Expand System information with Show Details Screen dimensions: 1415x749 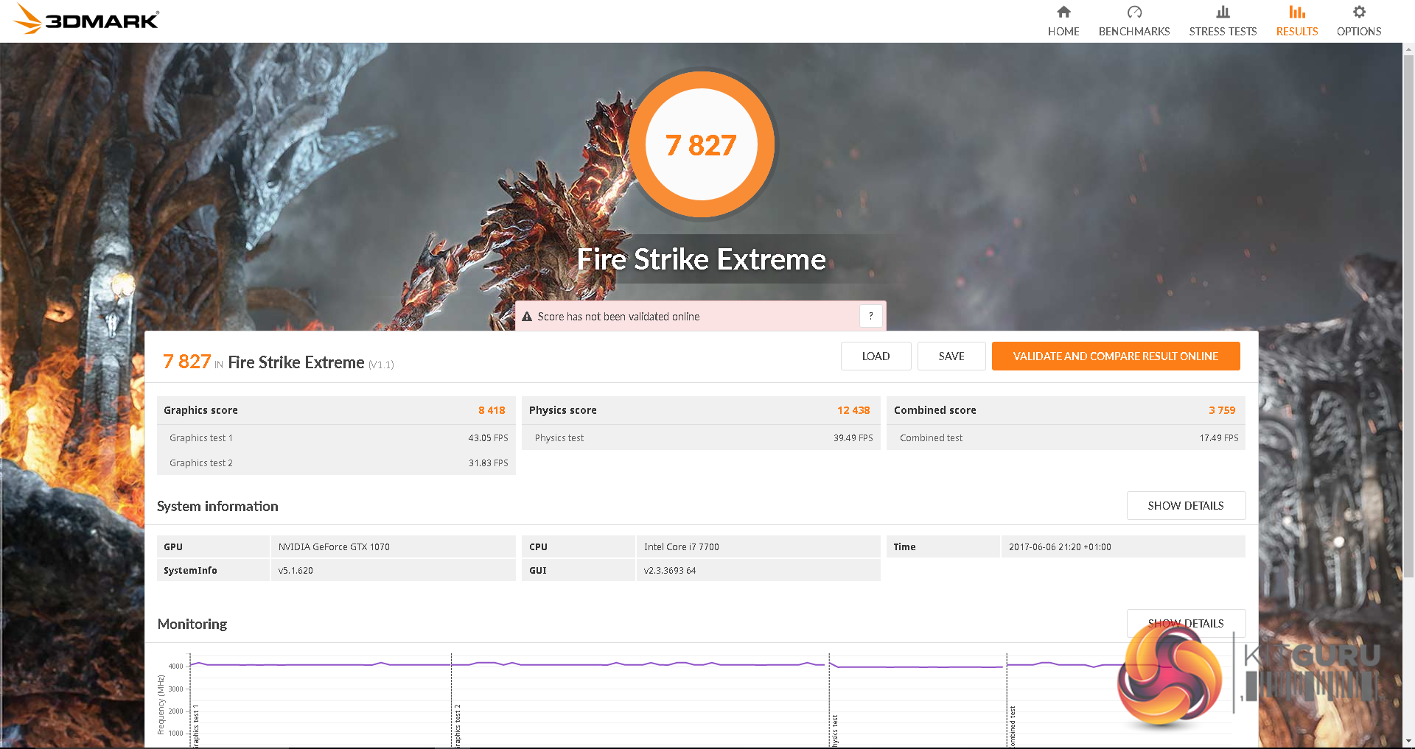(1185, 506)
